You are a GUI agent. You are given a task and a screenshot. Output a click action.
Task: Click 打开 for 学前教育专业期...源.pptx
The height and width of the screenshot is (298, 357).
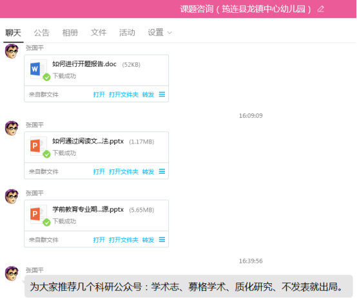(x=99, y=240)
